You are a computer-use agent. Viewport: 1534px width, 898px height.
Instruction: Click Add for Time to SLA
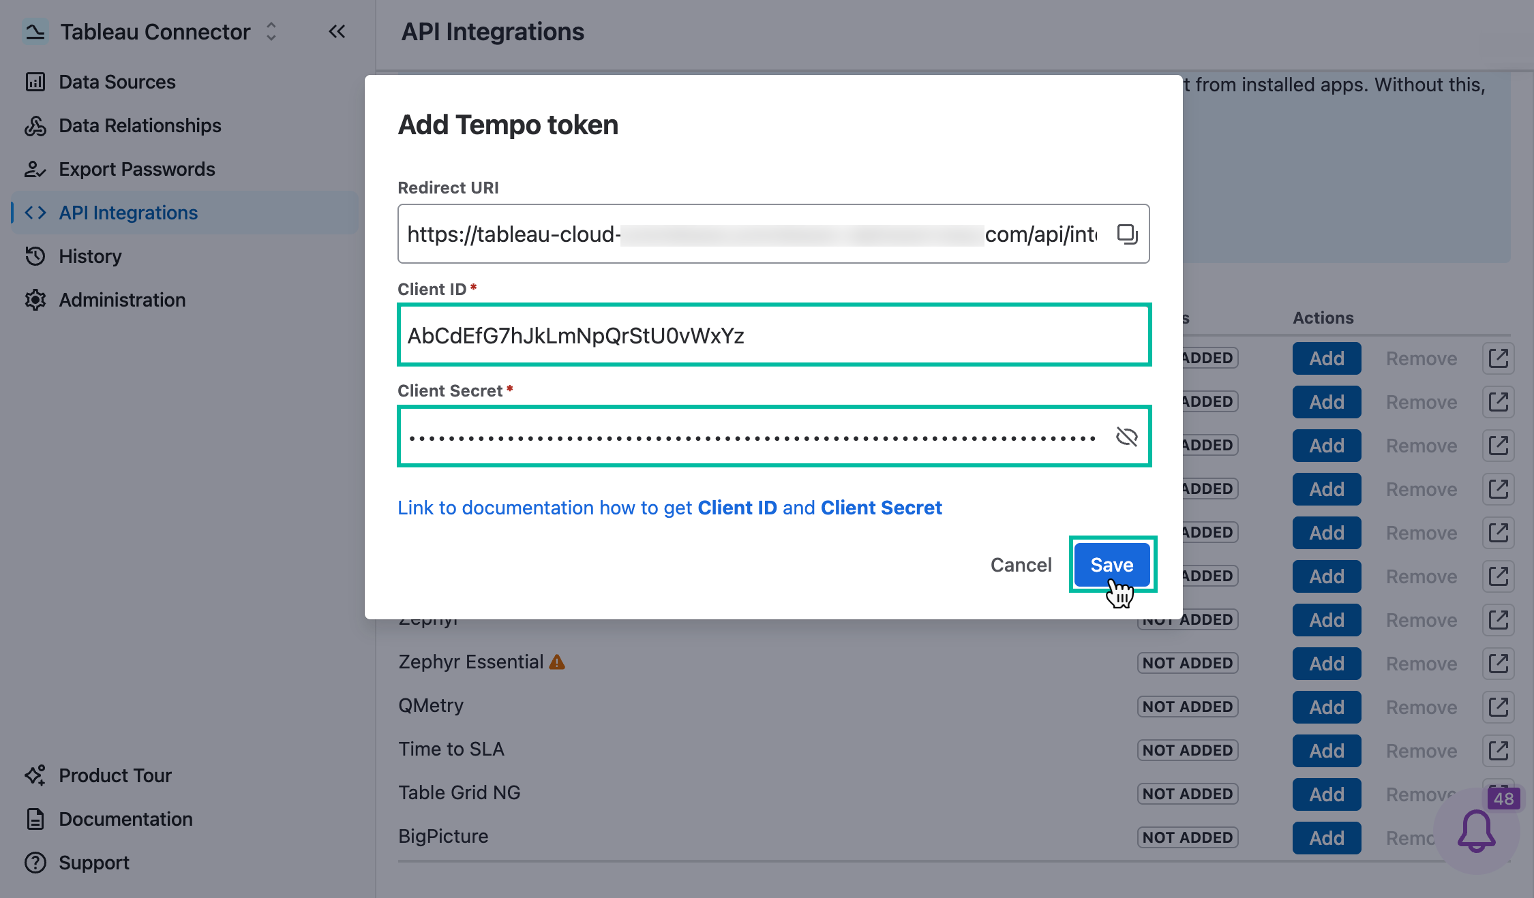[1327, 751]
